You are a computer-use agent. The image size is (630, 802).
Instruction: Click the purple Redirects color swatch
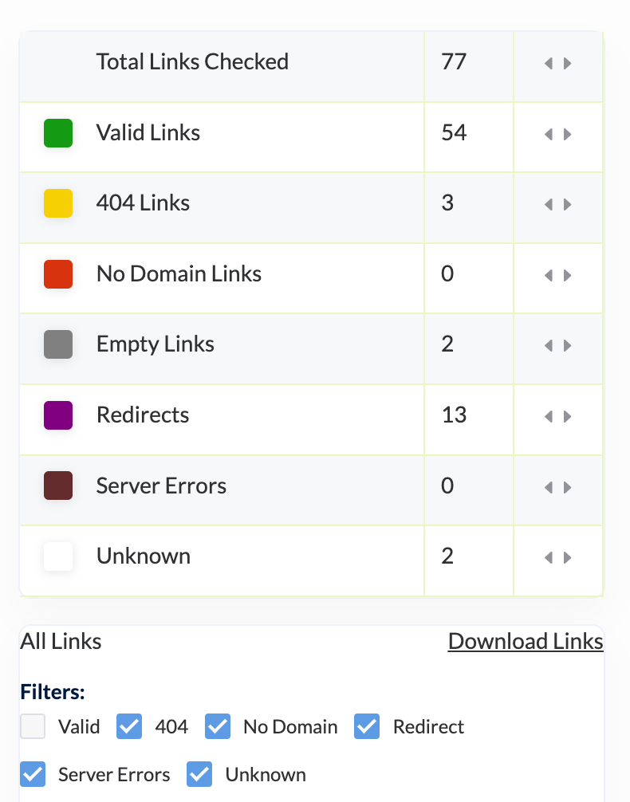(x=58, y=415)
